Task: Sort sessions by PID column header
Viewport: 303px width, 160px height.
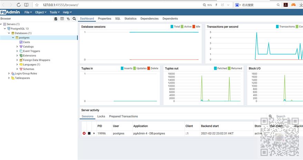Action: (x=104, y=126)
